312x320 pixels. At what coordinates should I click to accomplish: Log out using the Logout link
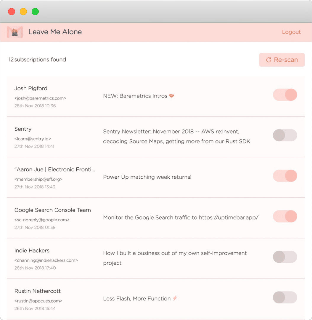(291, 32)
